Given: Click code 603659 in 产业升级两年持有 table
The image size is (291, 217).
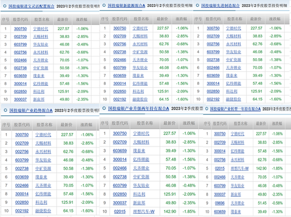Looking at the screenshot, I should pos(120,151).
